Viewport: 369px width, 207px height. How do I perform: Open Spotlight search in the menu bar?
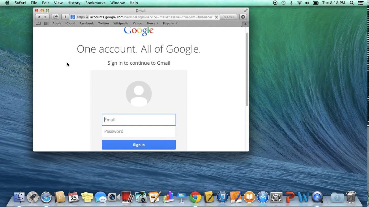click(x=352, y=3)
